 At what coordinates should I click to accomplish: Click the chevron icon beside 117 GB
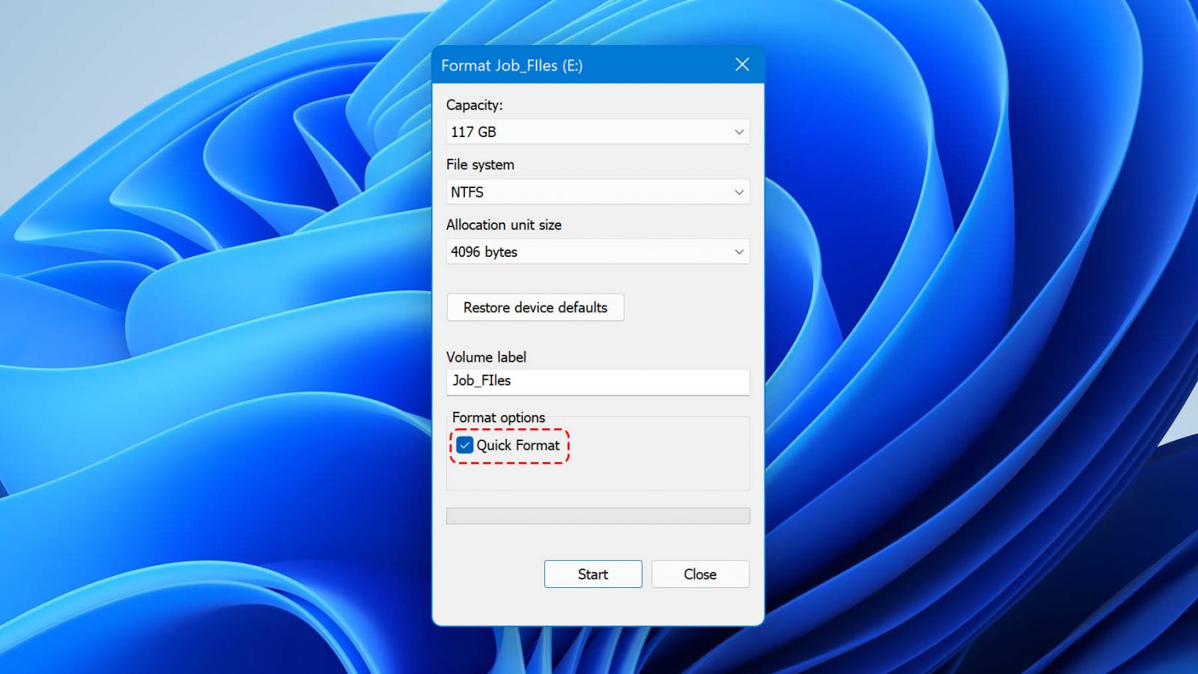click(739, 131)
